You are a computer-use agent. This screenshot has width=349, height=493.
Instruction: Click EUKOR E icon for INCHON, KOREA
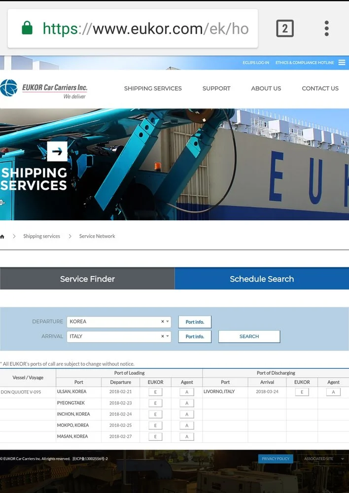click(x=155, y=415)
